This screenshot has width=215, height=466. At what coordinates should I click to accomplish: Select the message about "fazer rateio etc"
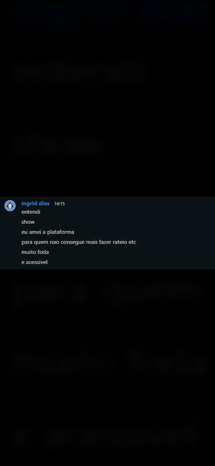coord(79,242)
